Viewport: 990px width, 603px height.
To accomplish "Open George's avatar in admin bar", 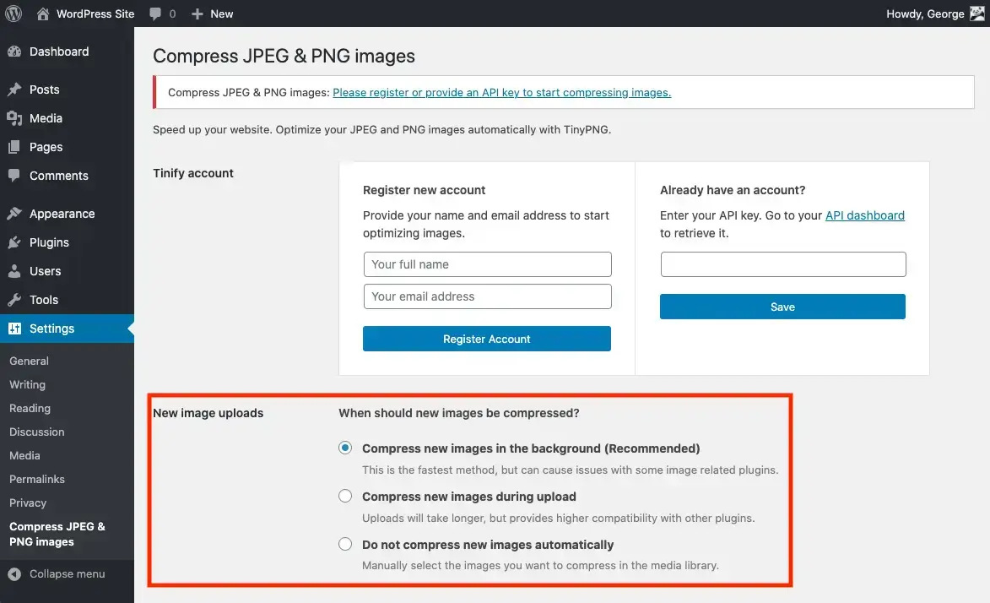I will (x=977, y=14).
